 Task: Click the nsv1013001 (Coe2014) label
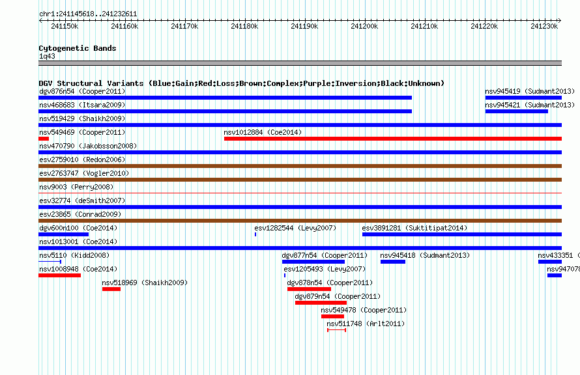78,242
